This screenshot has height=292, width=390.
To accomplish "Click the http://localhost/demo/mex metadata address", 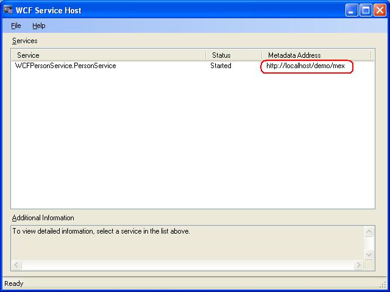I will (x=305, y=66).
